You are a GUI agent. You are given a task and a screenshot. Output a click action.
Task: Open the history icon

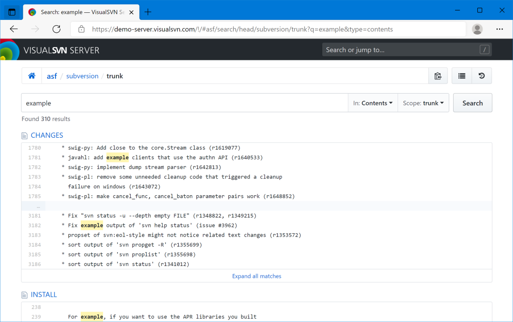pyautogui.click(x=482, y=76)
